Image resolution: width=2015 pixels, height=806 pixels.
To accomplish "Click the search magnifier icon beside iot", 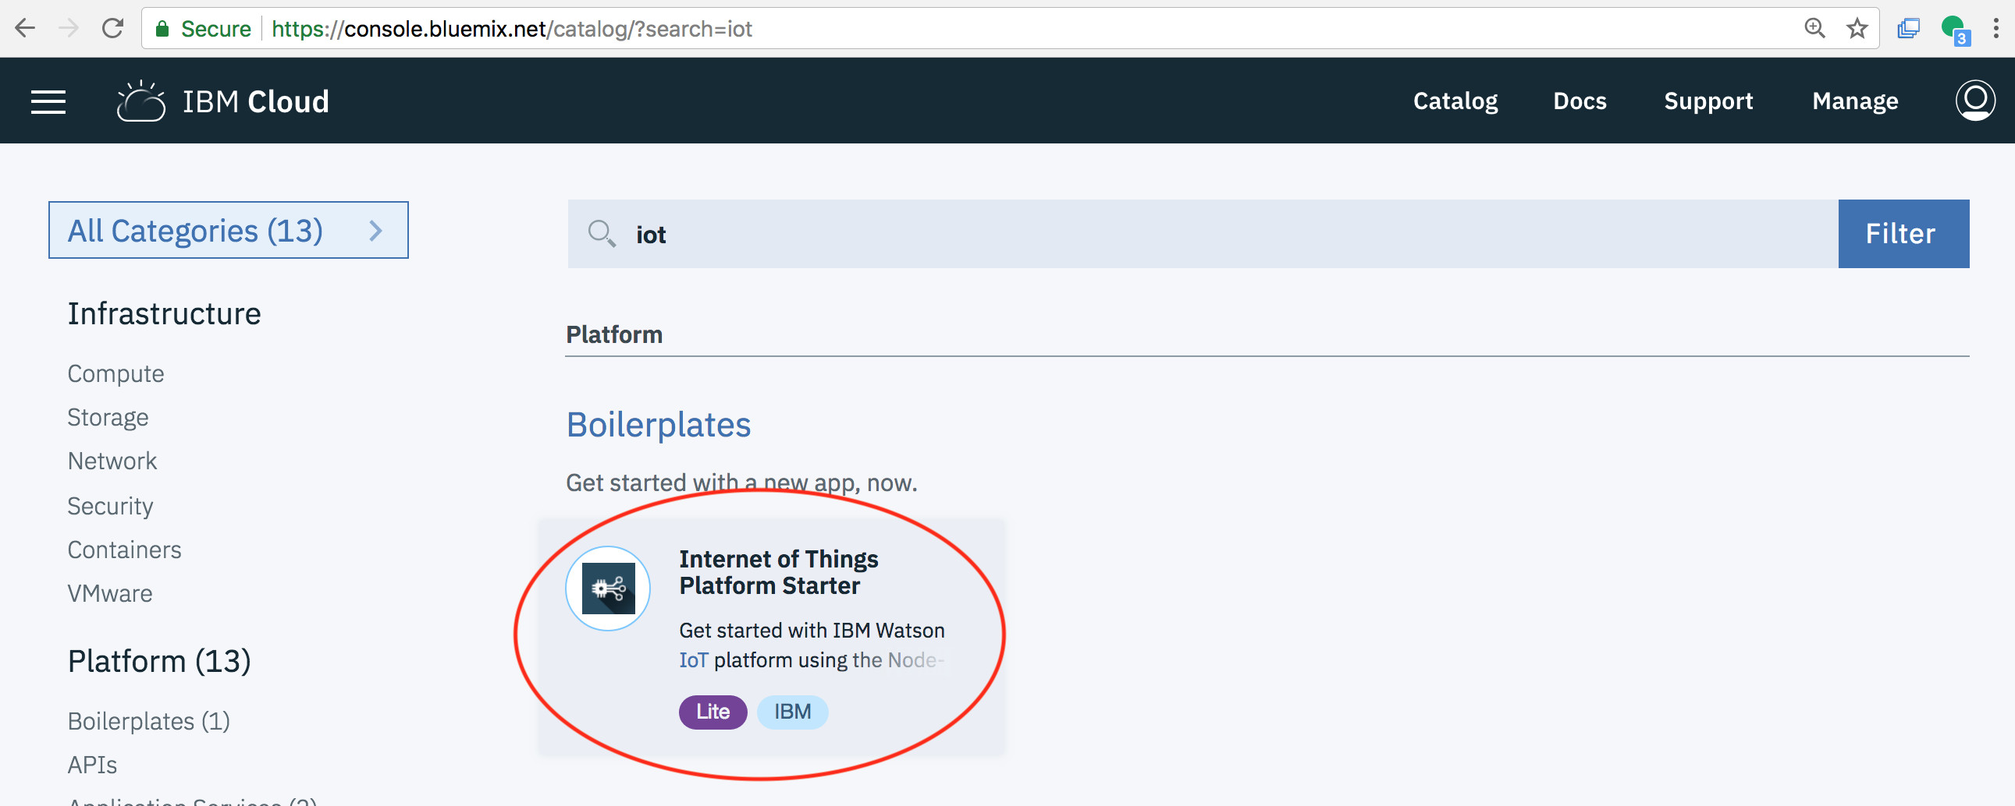I will coord(602,233).
